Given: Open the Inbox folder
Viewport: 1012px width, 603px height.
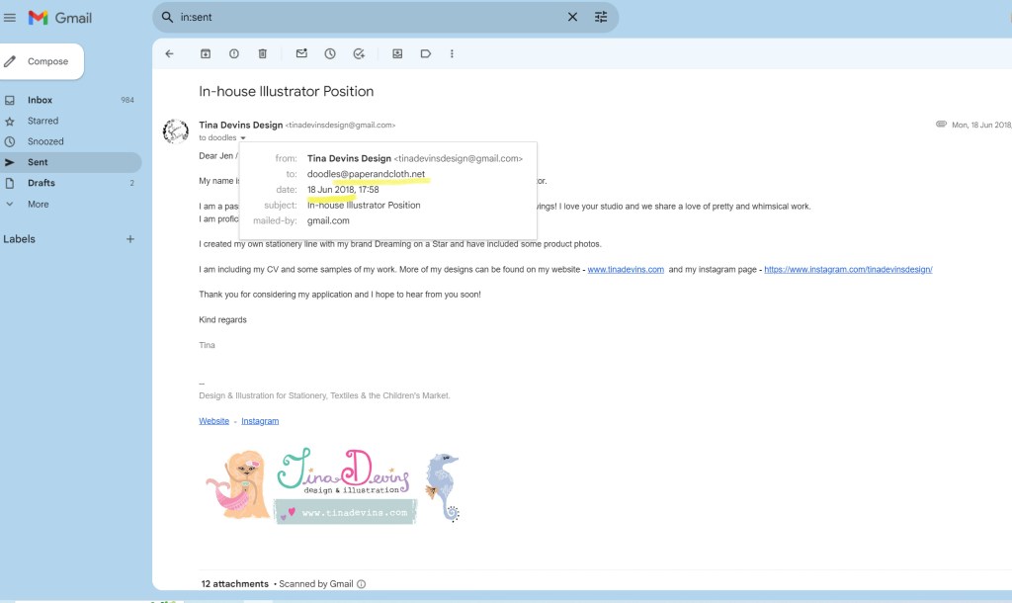Looking at the screenshot, I should point(41,100).
